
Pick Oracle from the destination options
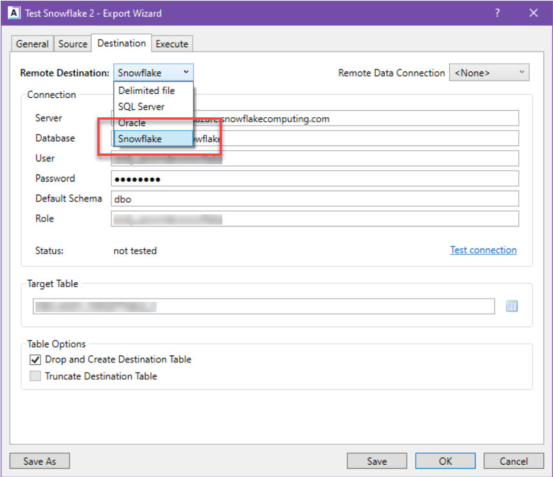pos(133,123)
